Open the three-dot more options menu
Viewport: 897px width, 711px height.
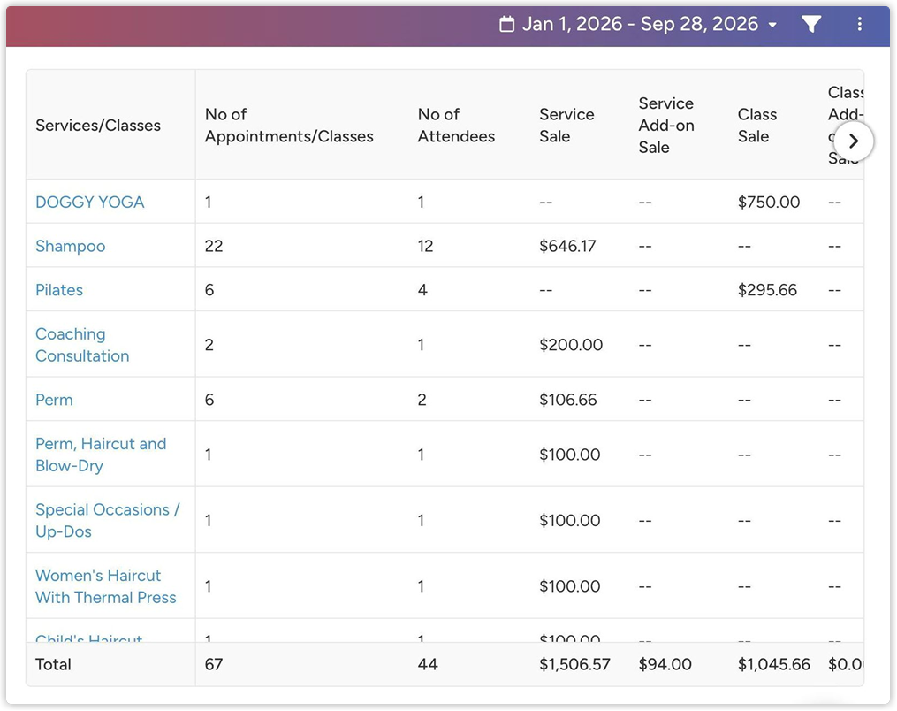click(859, 24)
